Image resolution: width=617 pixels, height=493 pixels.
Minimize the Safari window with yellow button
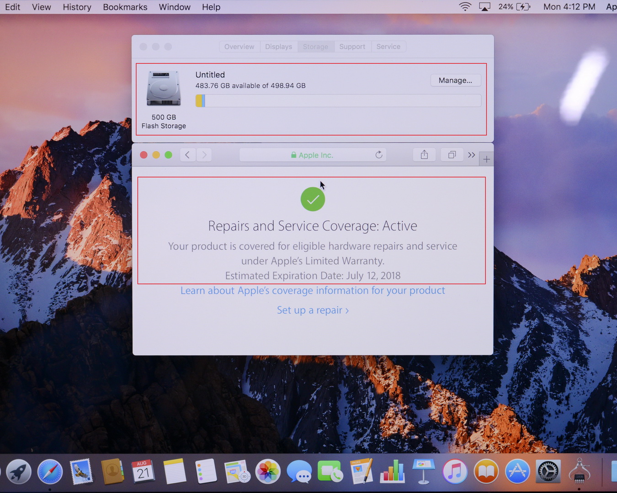(x=156, y=155)
